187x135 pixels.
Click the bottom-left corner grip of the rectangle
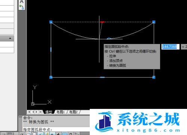pyautogui.click(x=51, y=77)
